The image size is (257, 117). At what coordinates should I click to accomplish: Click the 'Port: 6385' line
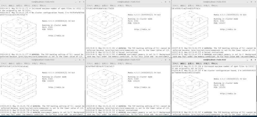coord(219,85)
